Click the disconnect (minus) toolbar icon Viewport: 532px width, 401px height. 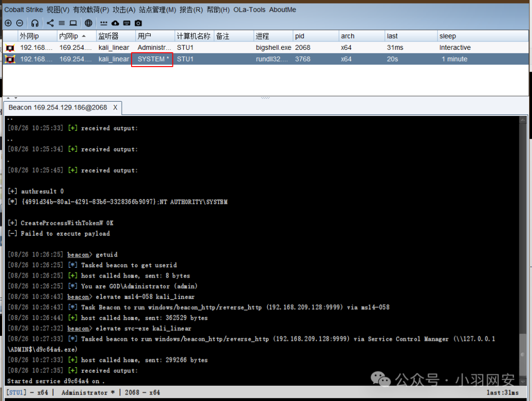(x=20, y=23)
